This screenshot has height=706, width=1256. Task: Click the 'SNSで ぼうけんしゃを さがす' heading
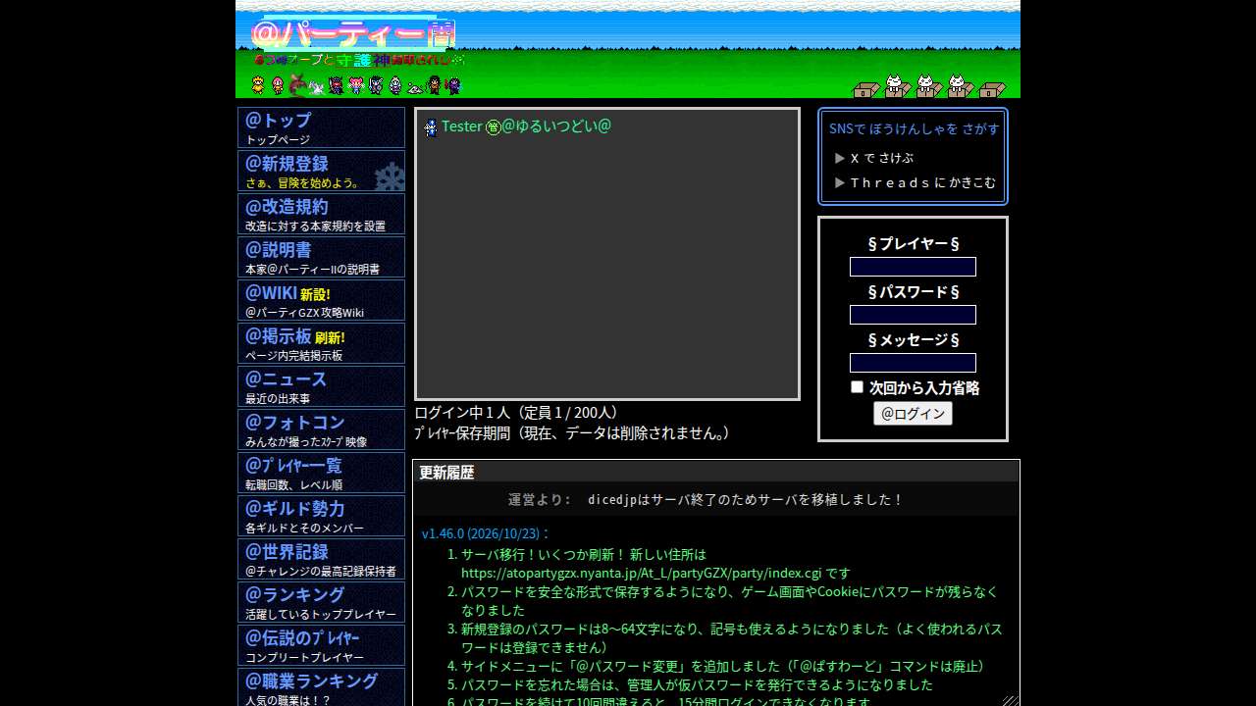tap(915, 129)
